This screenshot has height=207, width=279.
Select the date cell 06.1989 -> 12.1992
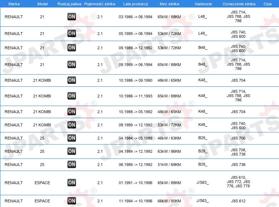136,165
